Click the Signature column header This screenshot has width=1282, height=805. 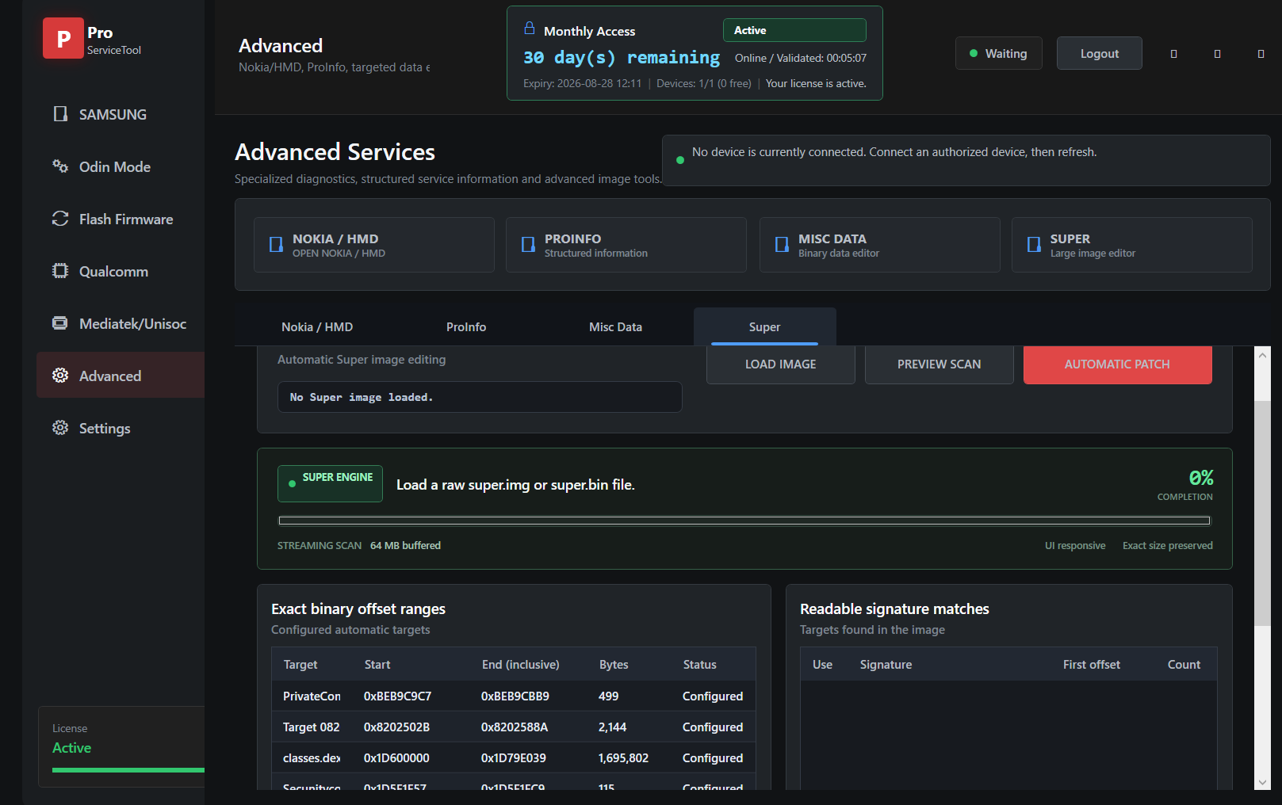pos(886,665)
